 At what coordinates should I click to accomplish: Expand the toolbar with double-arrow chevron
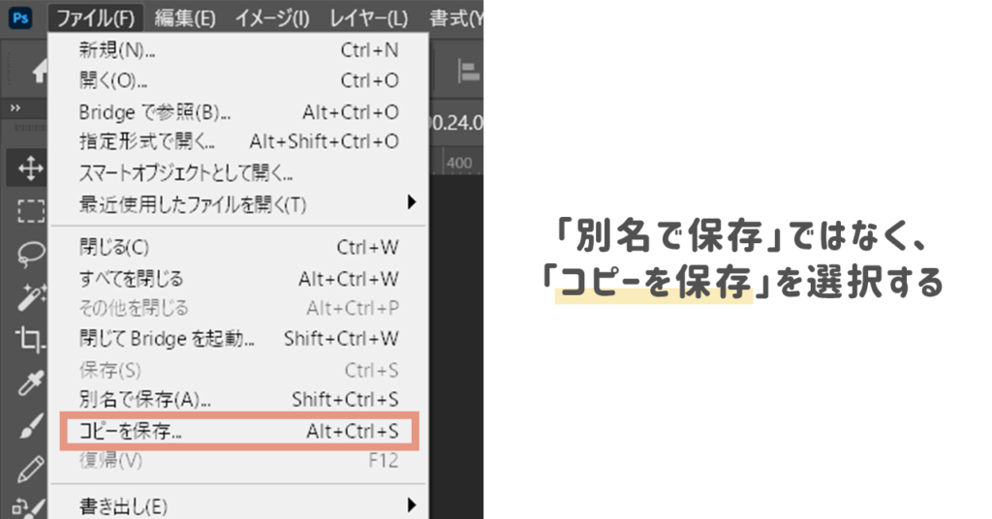[x=15, y=107]
